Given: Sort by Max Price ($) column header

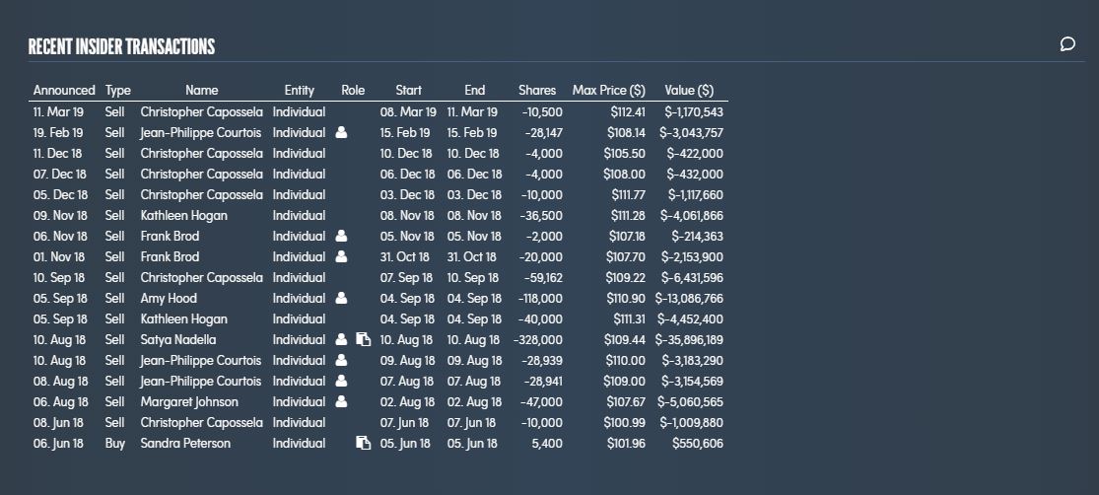Looking at the screenshot, I should (x=608, y=91).
